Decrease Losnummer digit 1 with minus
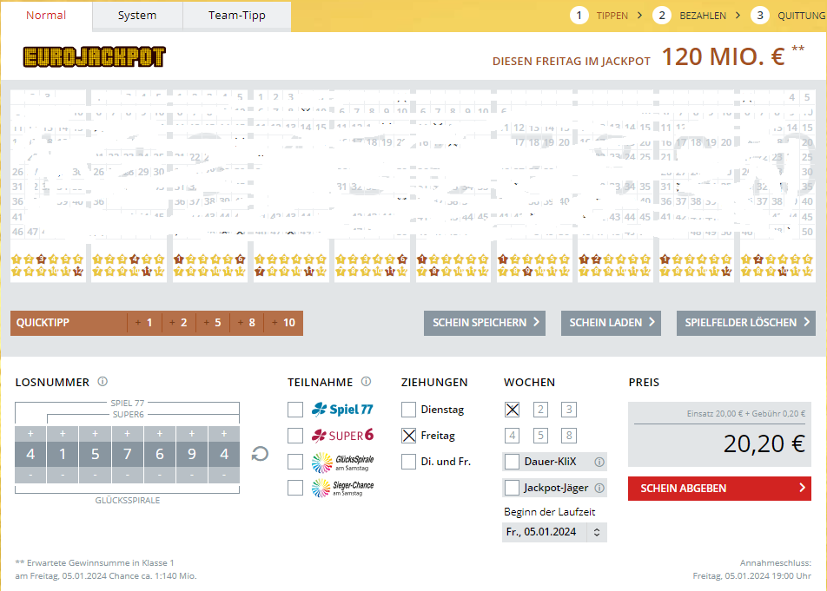This screenshot has width=827, height=591. pos(63,475)
